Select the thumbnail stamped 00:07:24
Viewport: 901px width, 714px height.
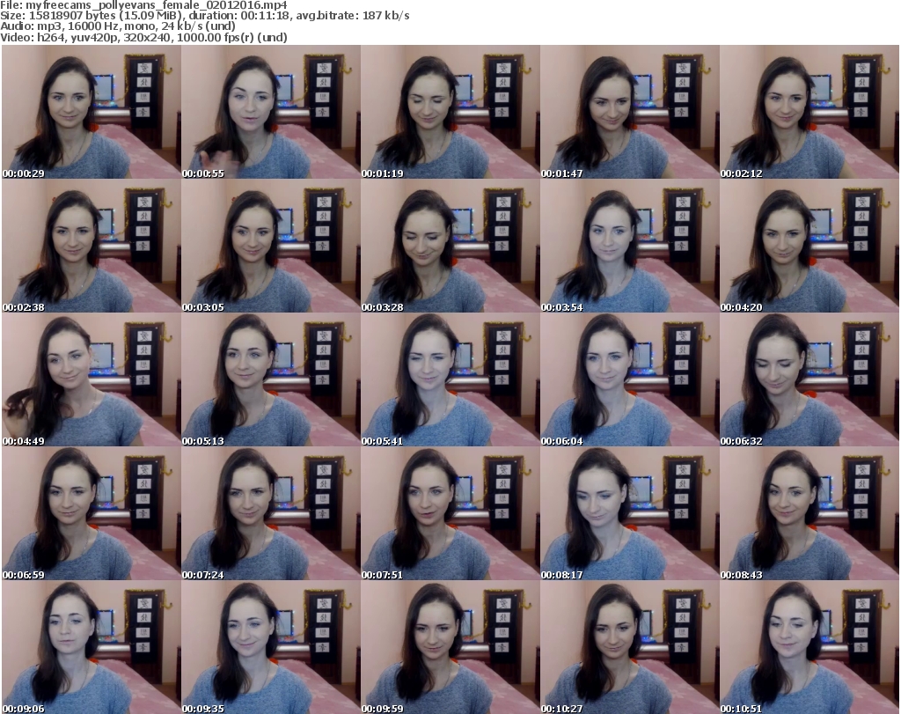pos(271,513)
